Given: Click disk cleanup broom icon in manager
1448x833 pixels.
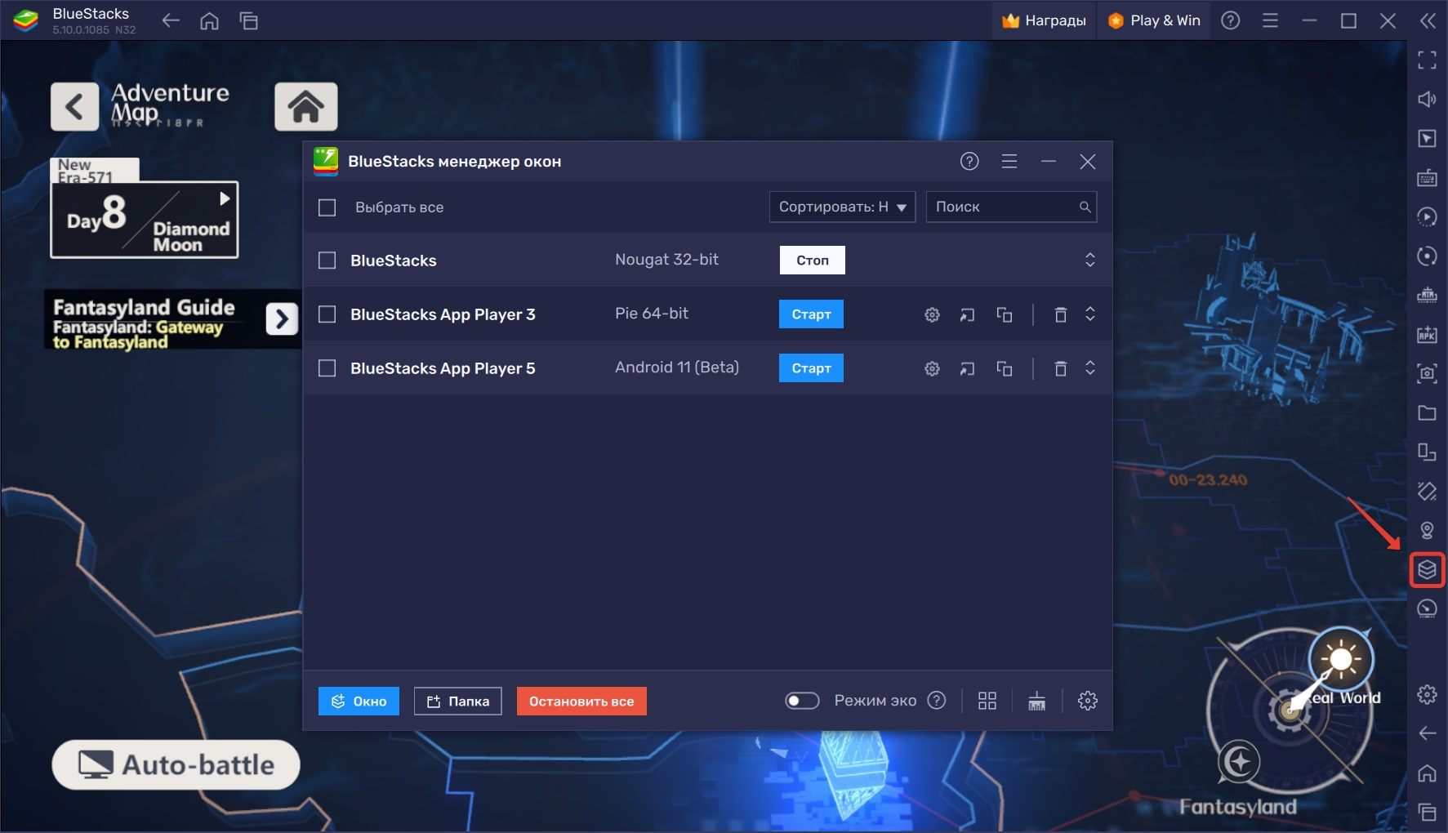Looking at the screenshot, I should click(1036, 701).
